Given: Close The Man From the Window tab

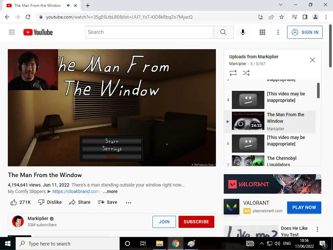Looking at the screenshot, I should 75,6.
